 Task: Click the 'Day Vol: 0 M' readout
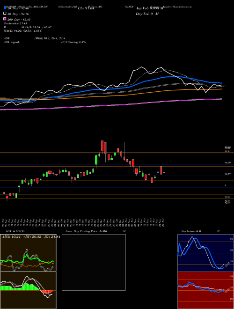click(x=147, y=14)
